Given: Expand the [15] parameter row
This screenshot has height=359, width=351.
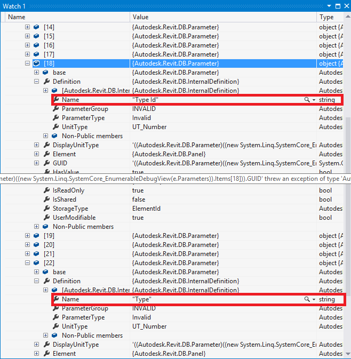Looking at the screenshot, I should click(x=27, y=36).
